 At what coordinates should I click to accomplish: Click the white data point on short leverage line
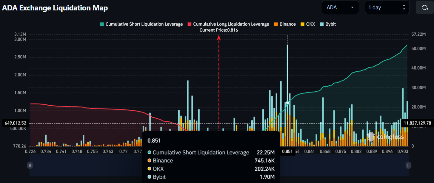point(287,103)
